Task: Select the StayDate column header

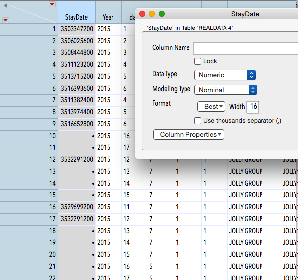Action: (x=76, y=12)
